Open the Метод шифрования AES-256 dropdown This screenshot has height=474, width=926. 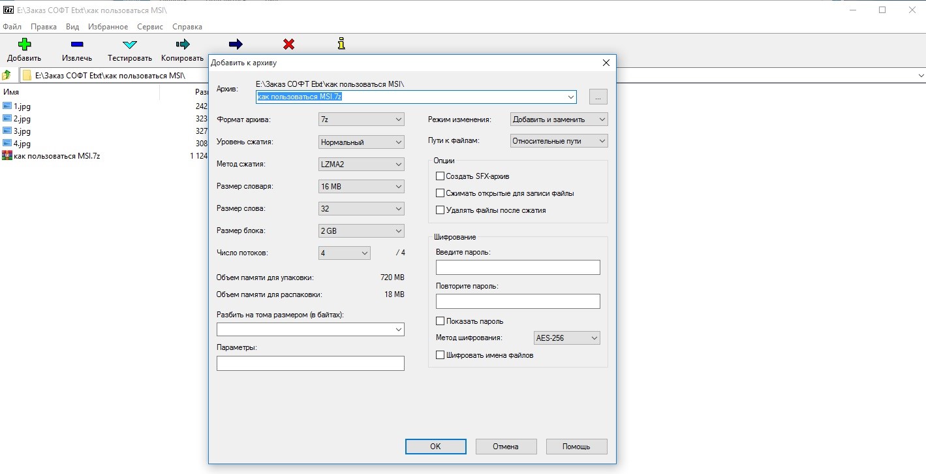(566, 338)
